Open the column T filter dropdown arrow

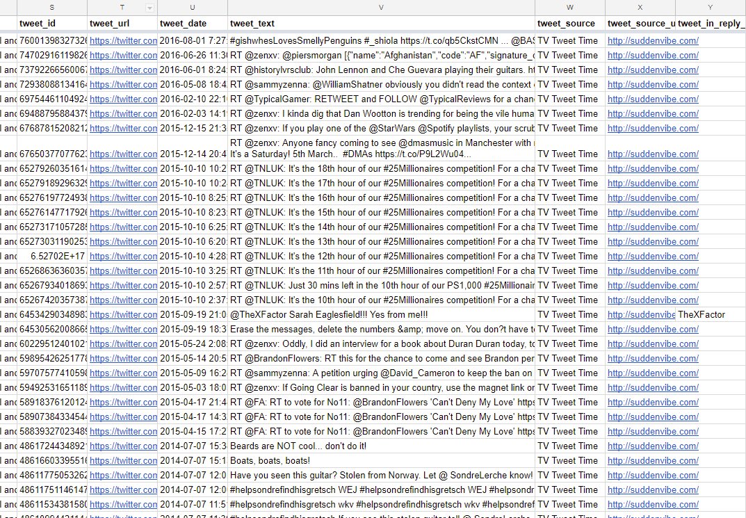[149, 8]
